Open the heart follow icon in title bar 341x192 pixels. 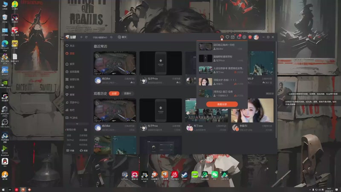tap(227, 37)
